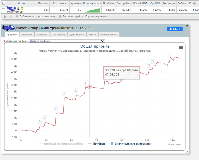This screenshot has width=199, height=160.
Task: Click the $ marker just above highlighted point
Action: (85, 83)
